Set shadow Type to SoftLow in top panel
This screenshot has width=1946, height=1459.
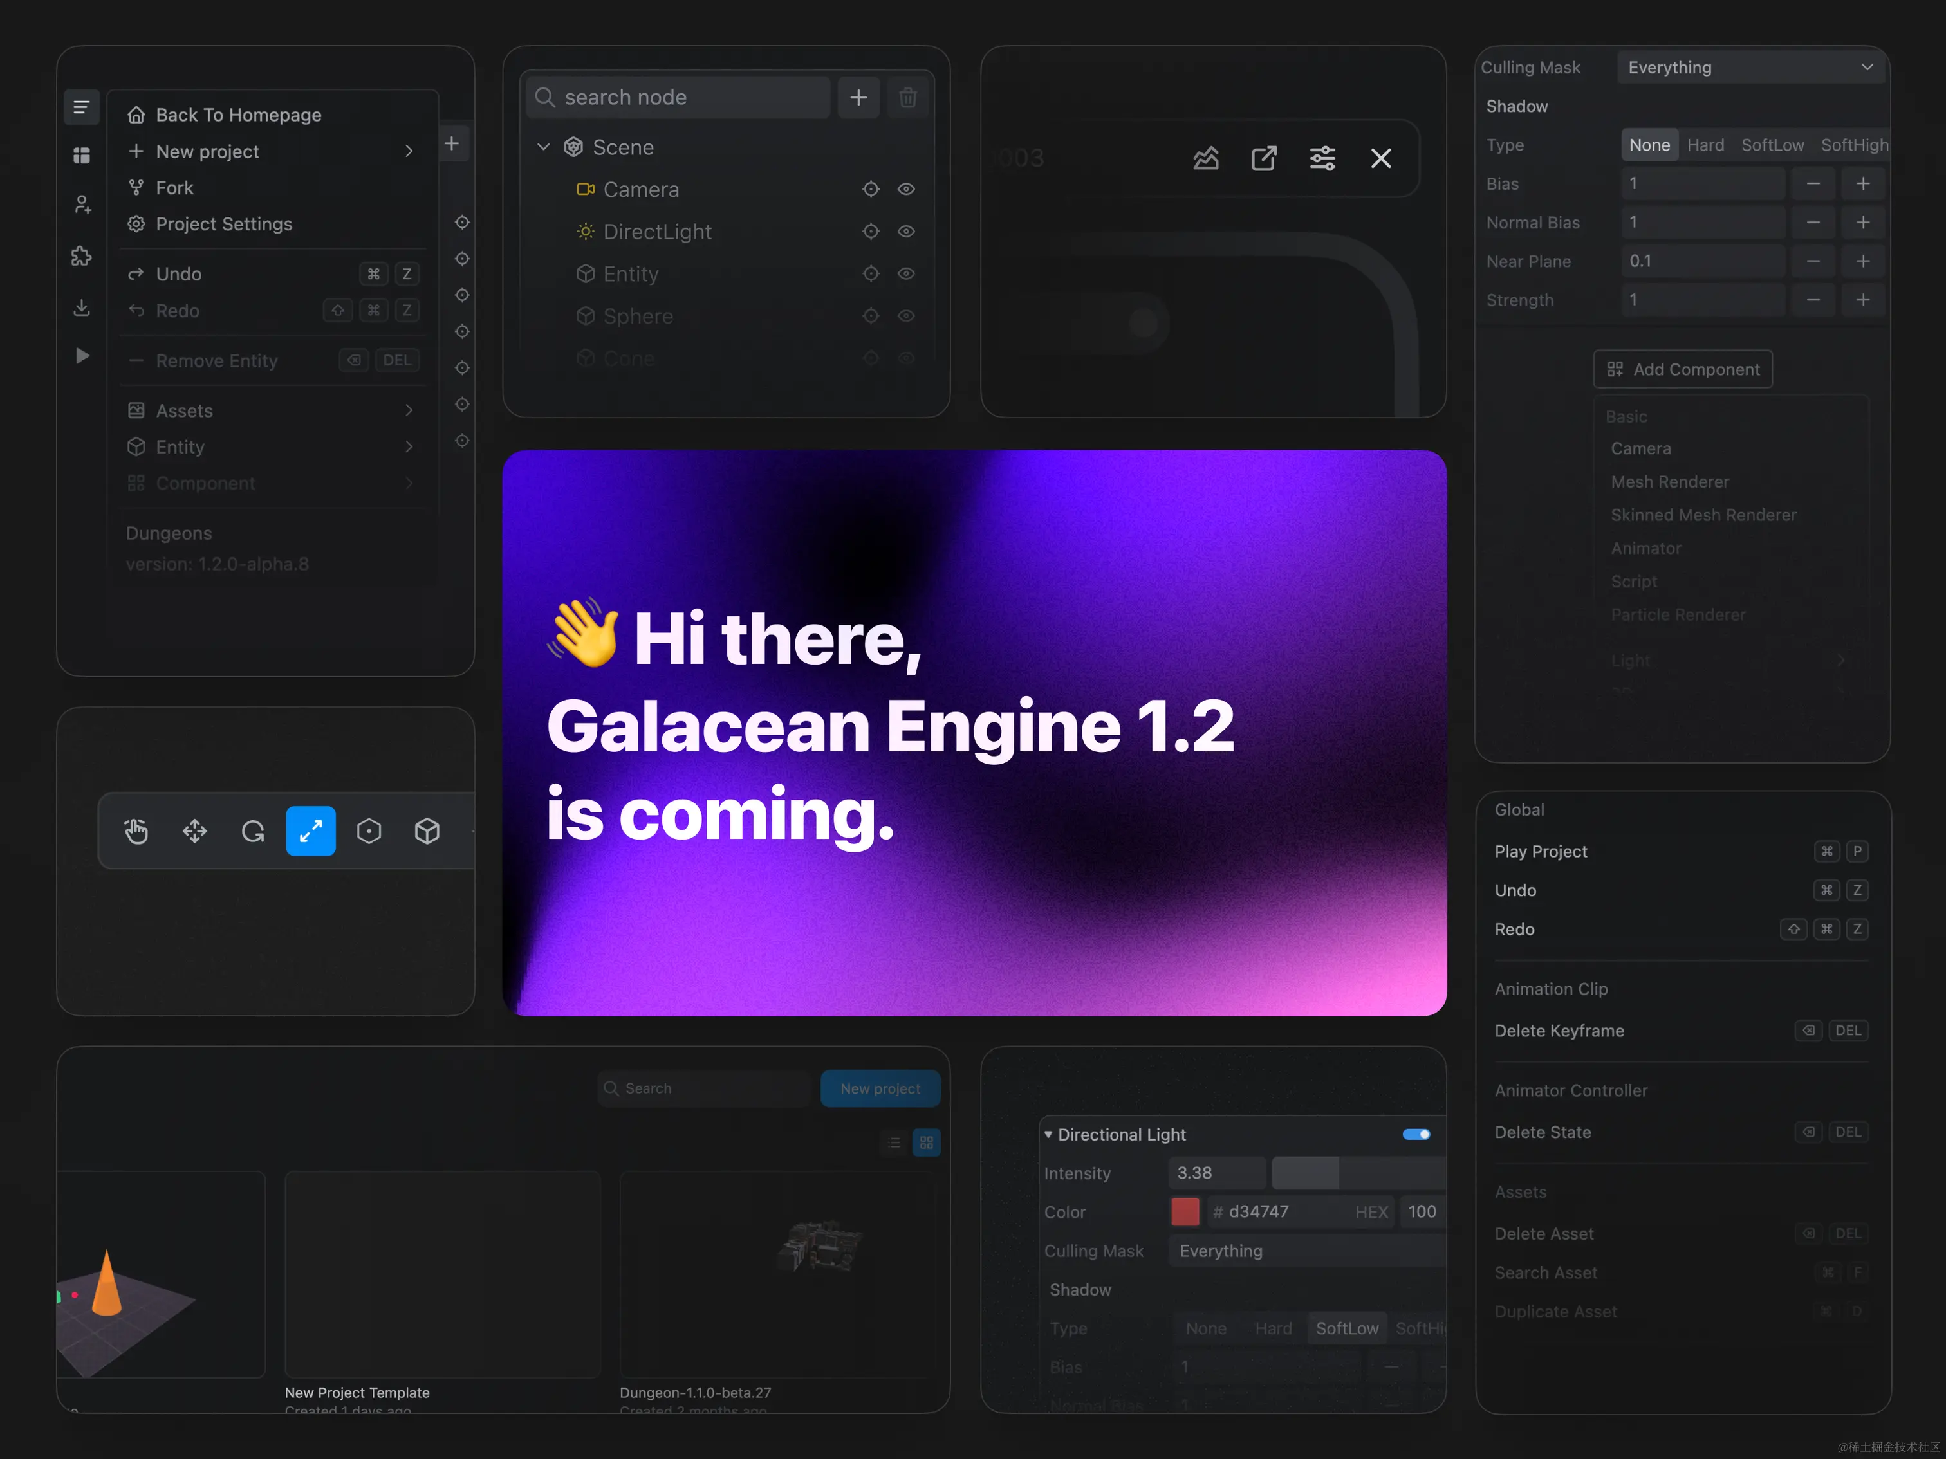(1773, 145)
